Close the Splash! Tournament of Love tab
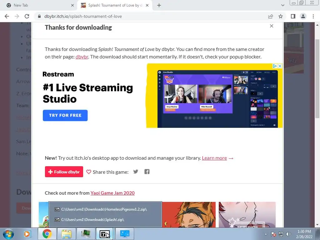The image size is (320, 240). 147,5
